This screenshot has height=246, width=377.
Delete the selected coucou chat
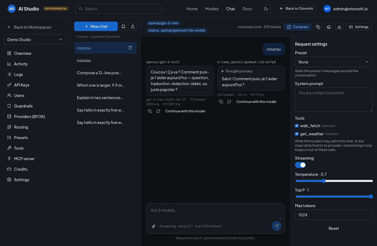point(130,48)
